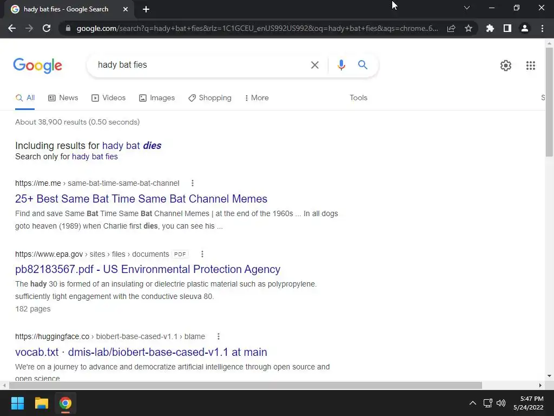The height and width of the screenshot is (416, 554).
Task: View site information via the lock icon
Action: click(x=68, y=28)
